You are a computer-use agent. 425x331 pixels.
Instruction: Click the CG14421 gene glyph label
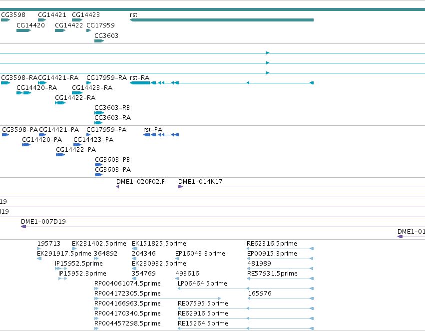click(52, 15)
